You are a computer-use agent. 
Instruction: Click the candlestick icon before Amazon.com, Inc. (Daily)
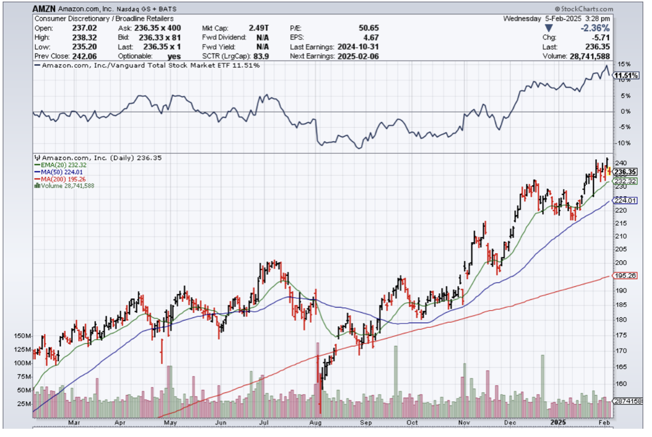[38, 158]
